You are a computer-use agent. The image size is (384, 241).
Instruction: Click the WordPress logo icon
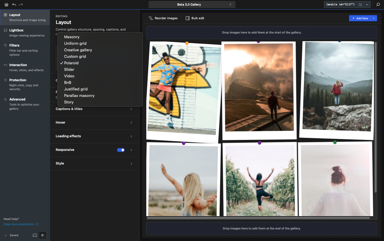point(6,5)
